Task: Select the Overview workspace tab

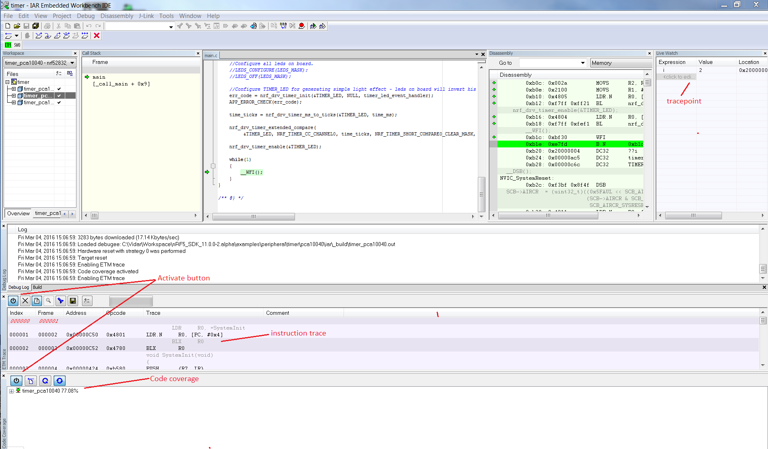Action: (18, 213)
